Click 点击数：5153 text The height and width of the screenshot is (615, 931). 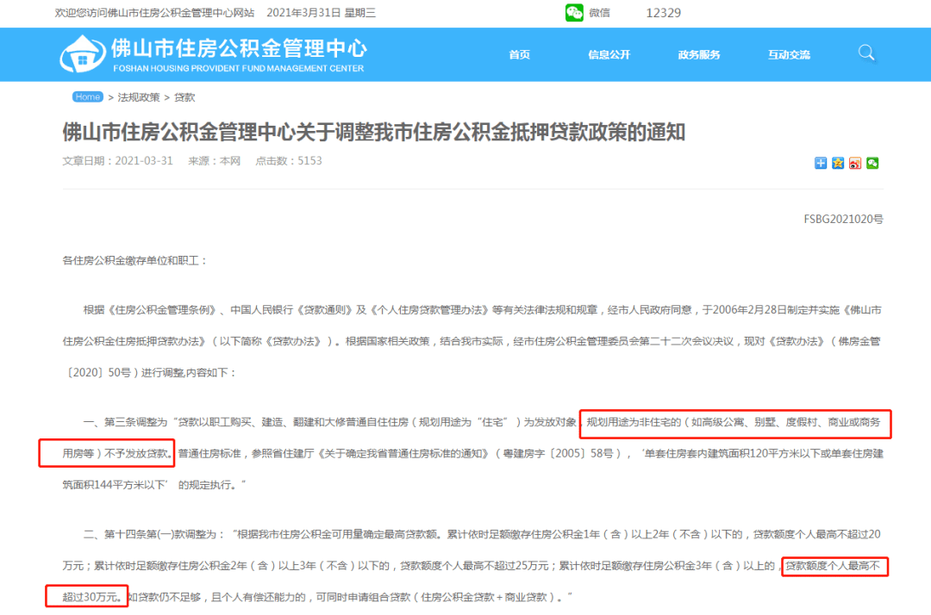point(289,161)
